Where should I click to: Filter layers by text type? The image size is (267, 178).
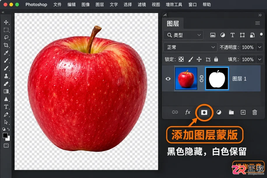(x=232, y=35)
